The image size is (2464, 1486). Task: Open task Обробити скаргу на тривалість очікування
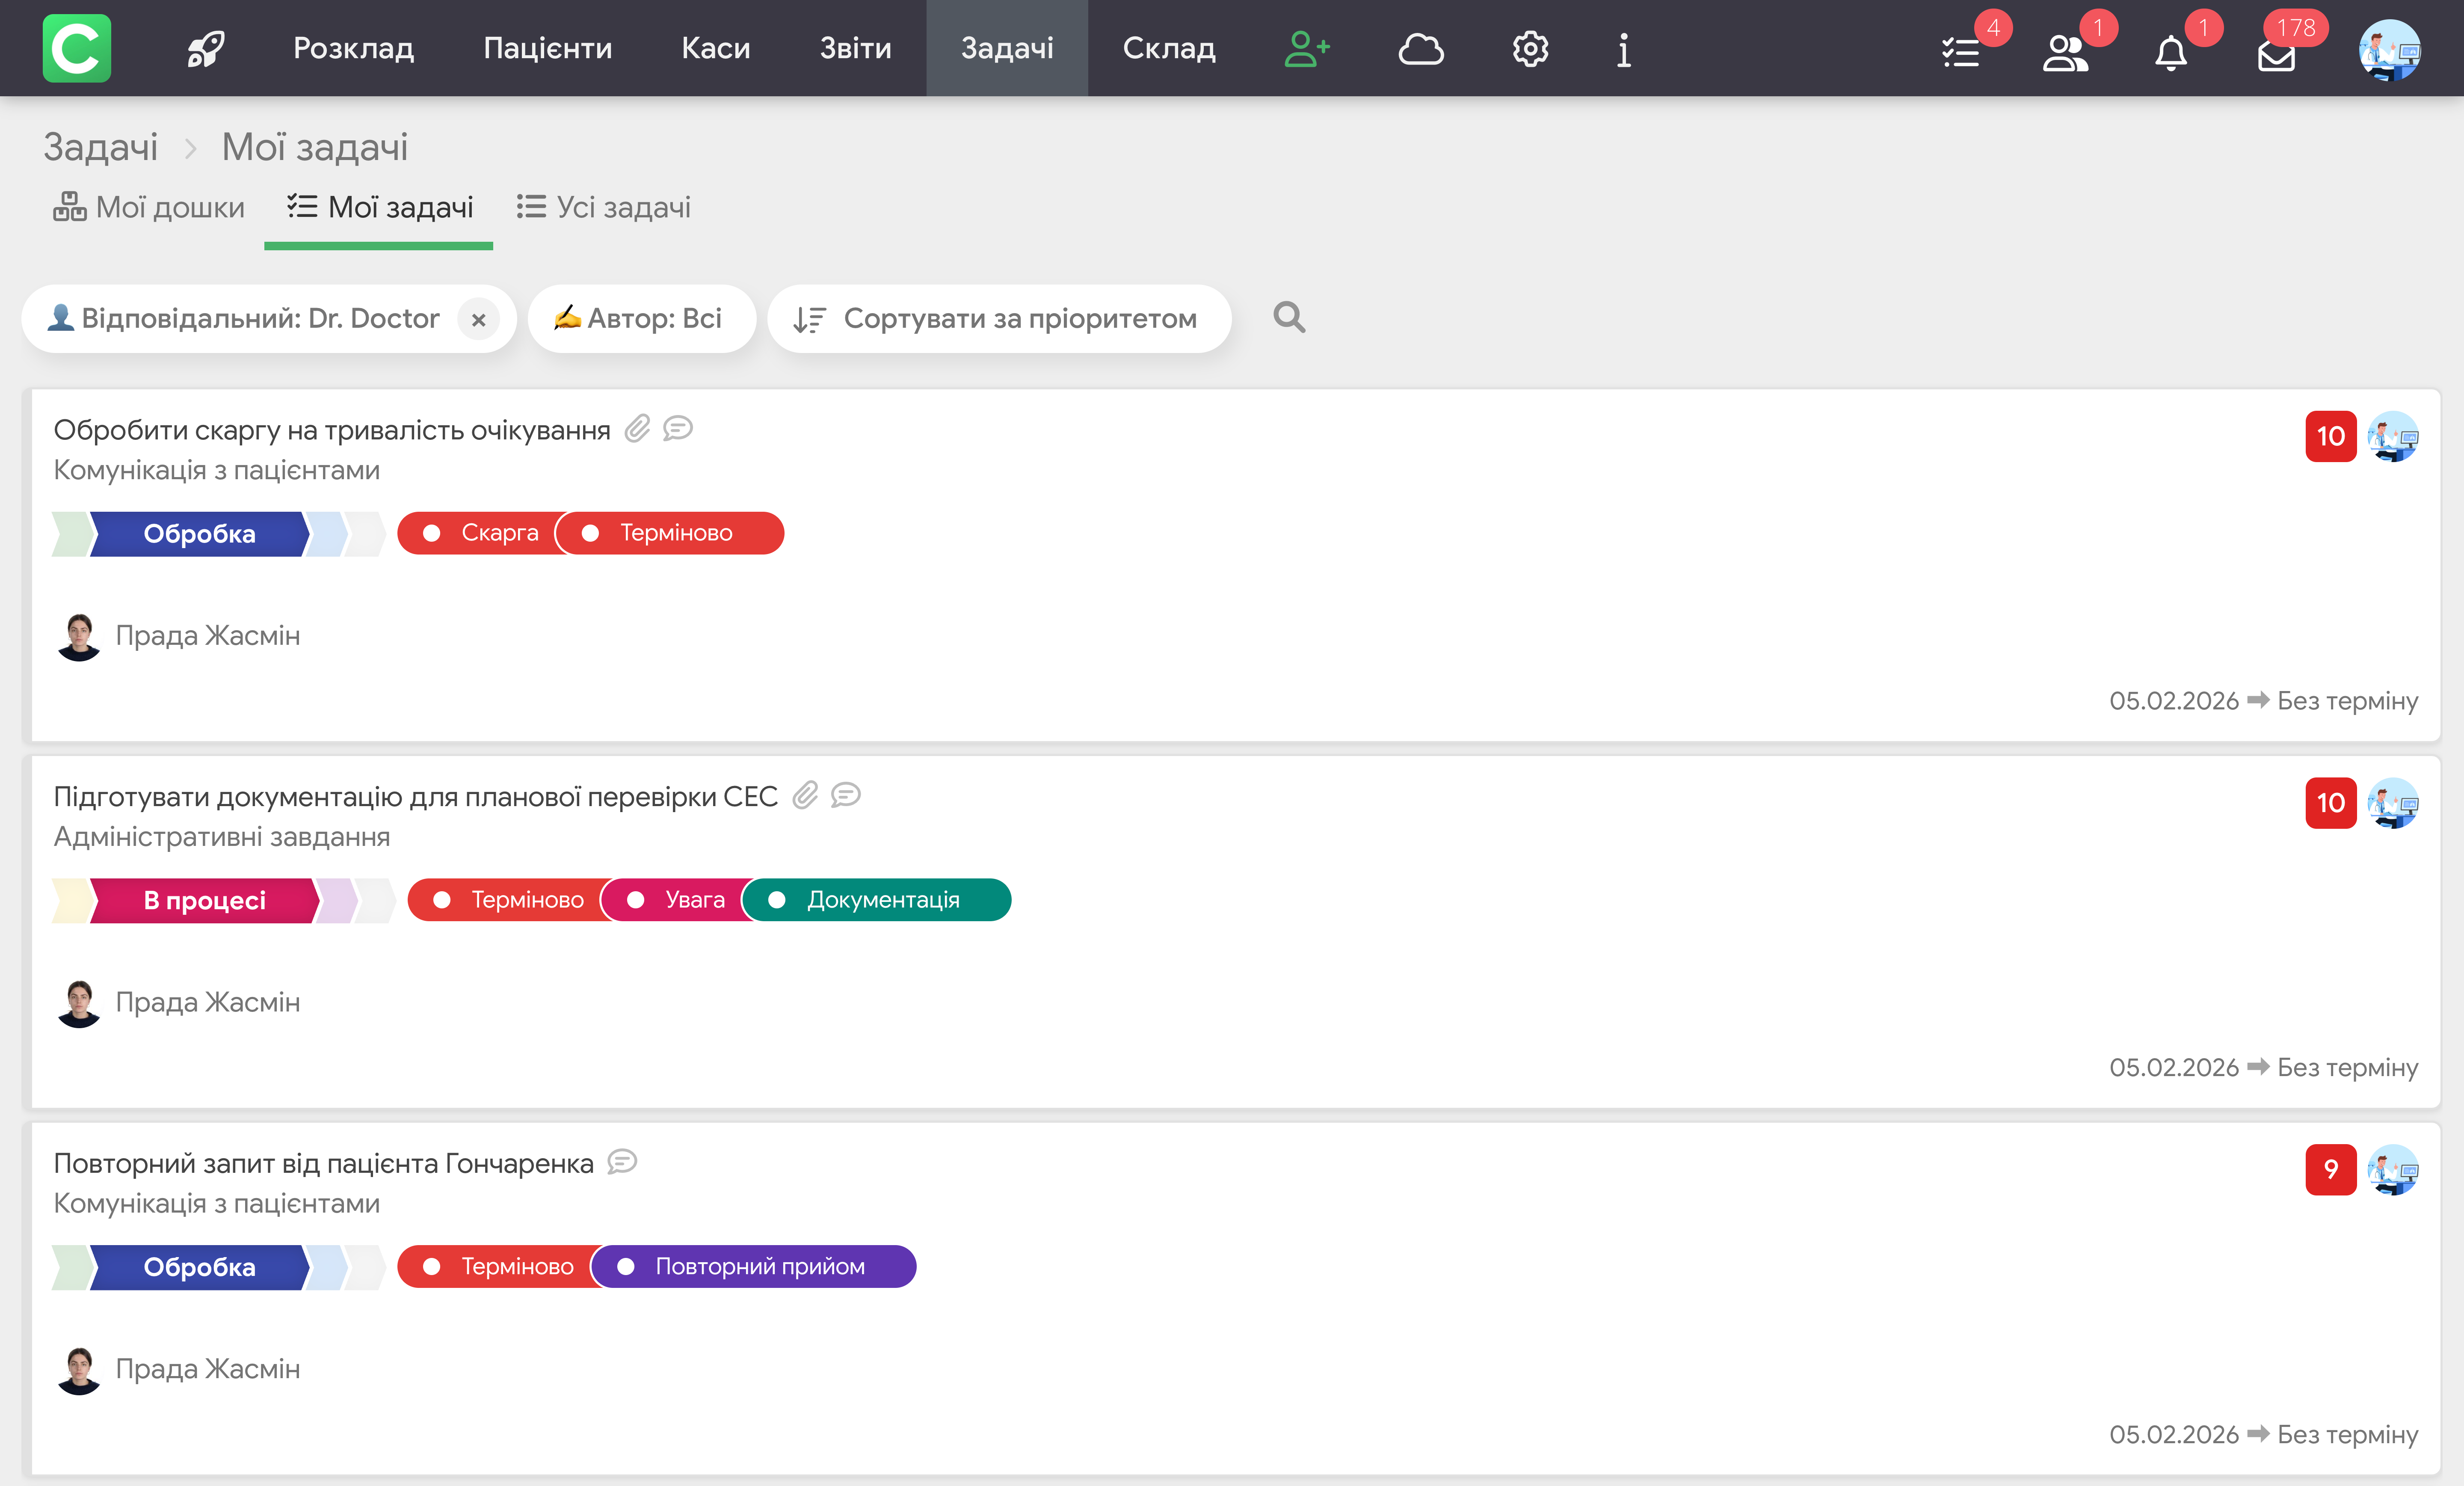coord(331,430)
